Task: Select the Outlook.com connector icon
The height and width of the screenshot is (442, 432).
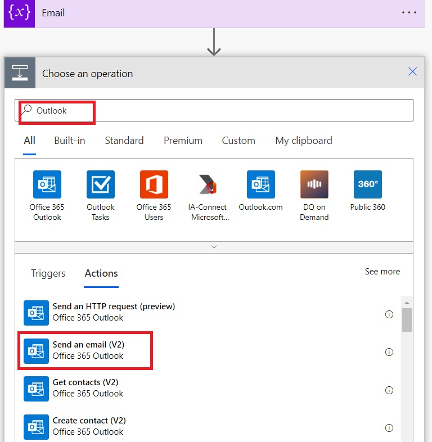Action: (261, 184)
